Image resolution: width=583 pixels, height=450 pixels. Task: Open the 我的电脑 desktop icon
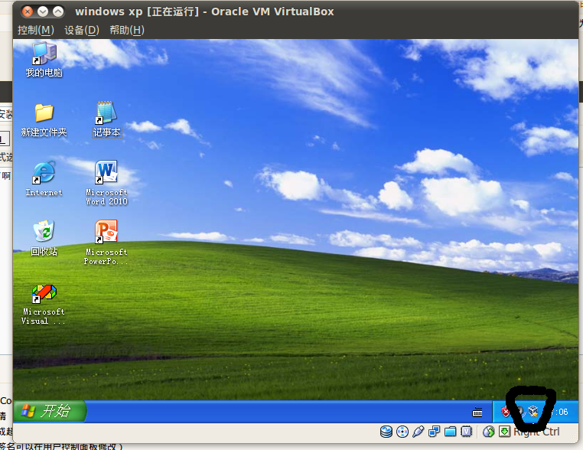[x=44, y=60]
